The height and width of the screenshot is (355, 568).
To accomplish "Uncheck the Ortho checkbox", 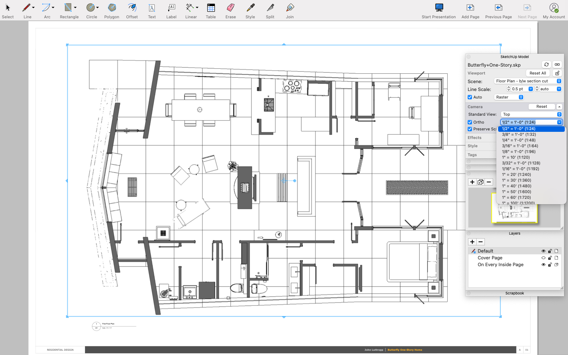I will (470, 122).
